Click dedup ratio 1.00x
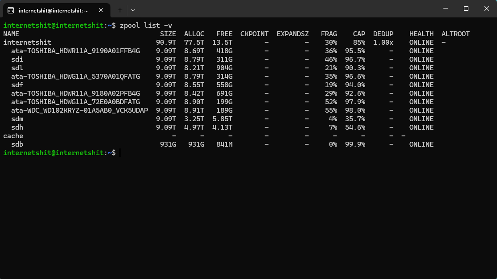 coord(383,42)
